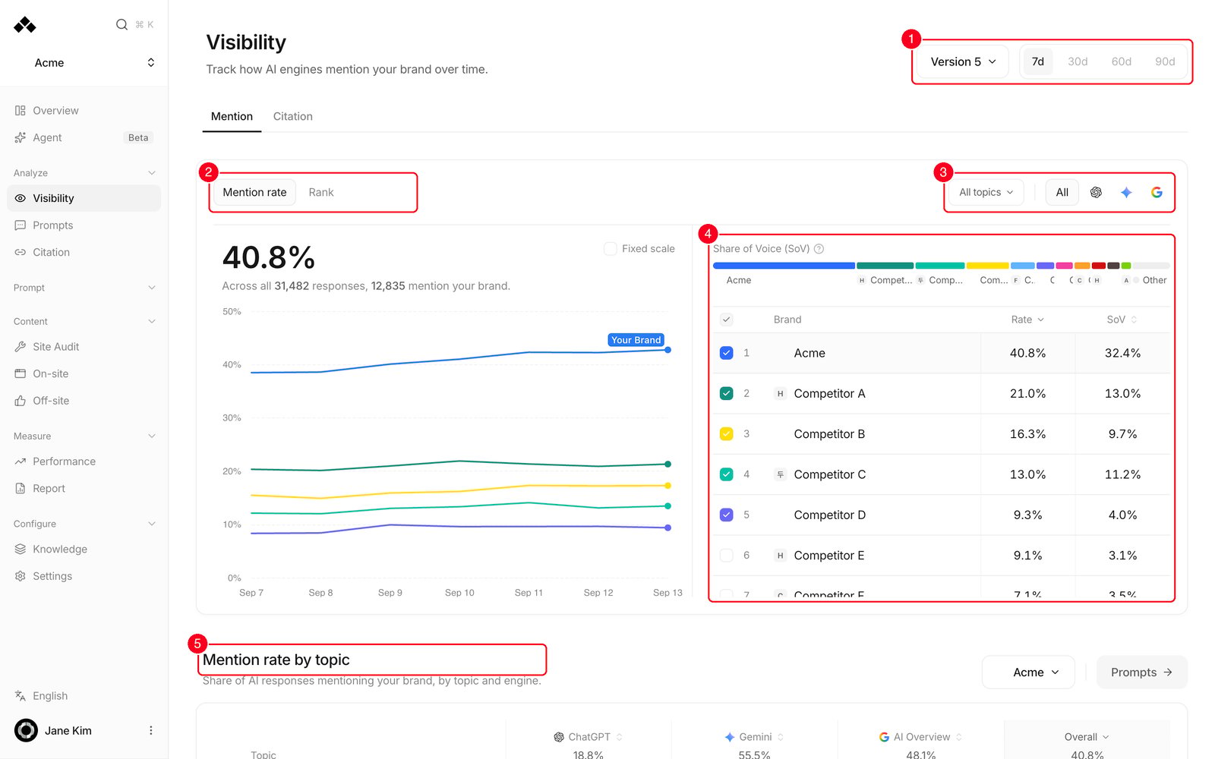1215x759 pixels.
Task: Switch to the Citation tab beside Mention
Action: pos(293,116)
